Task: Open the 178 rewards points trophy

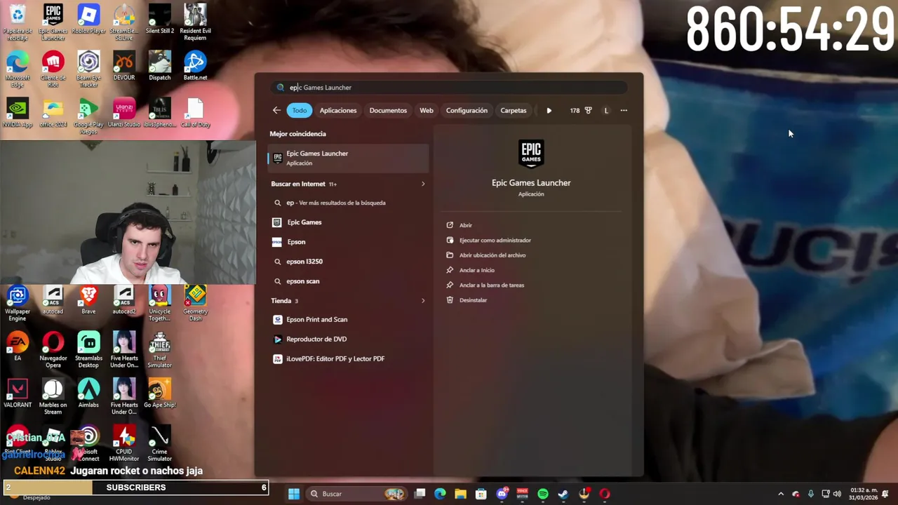Action: [581, 110]
